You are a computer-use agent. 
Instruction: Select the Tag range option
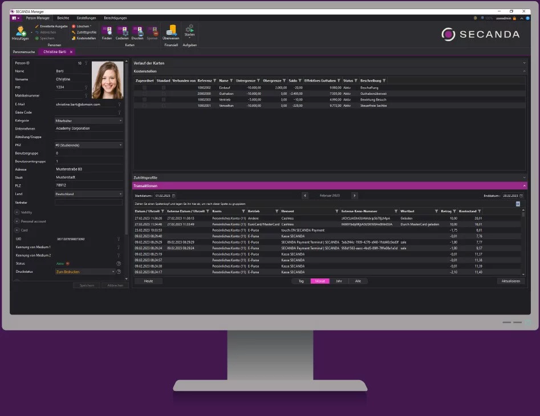click(301, 281)
